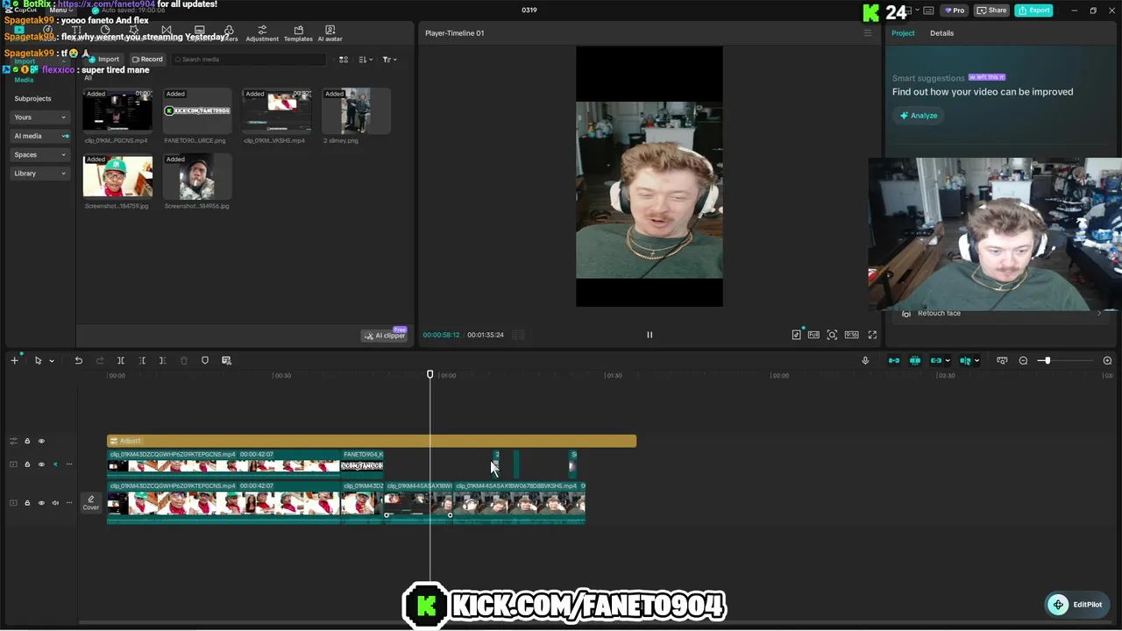Undo the last edit

click(x=78, y=360)
